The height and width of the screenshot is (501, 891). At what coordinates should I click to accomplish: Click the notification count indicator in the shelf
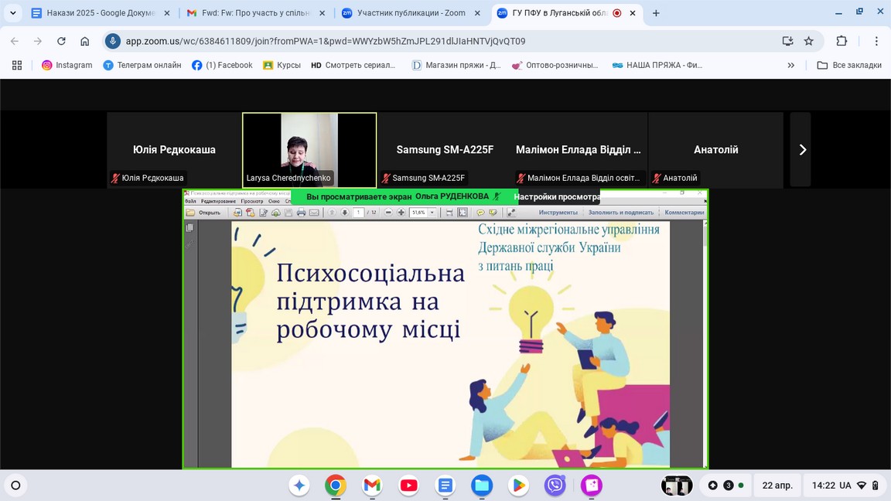point(729,486)
